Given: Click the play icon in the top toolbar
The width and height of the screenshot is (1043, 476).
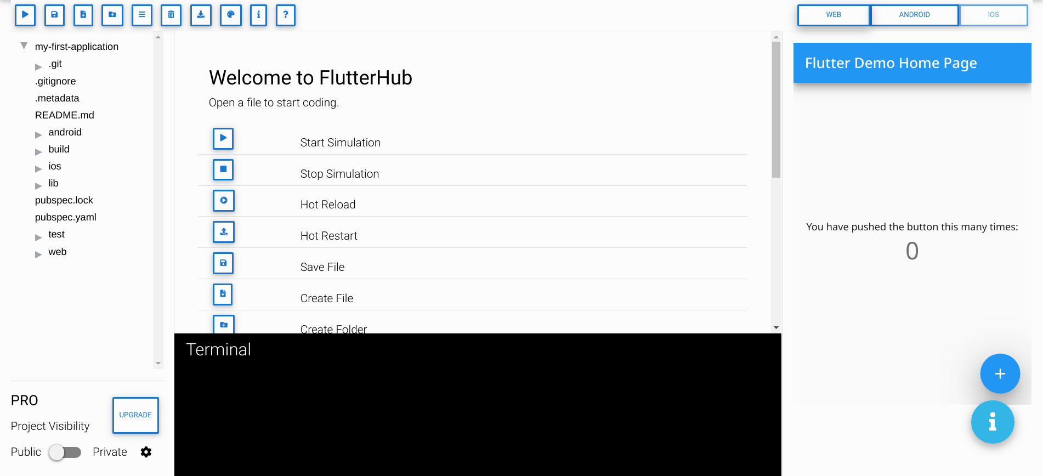Looking at the screenshot, I should [x=25, y=15].
